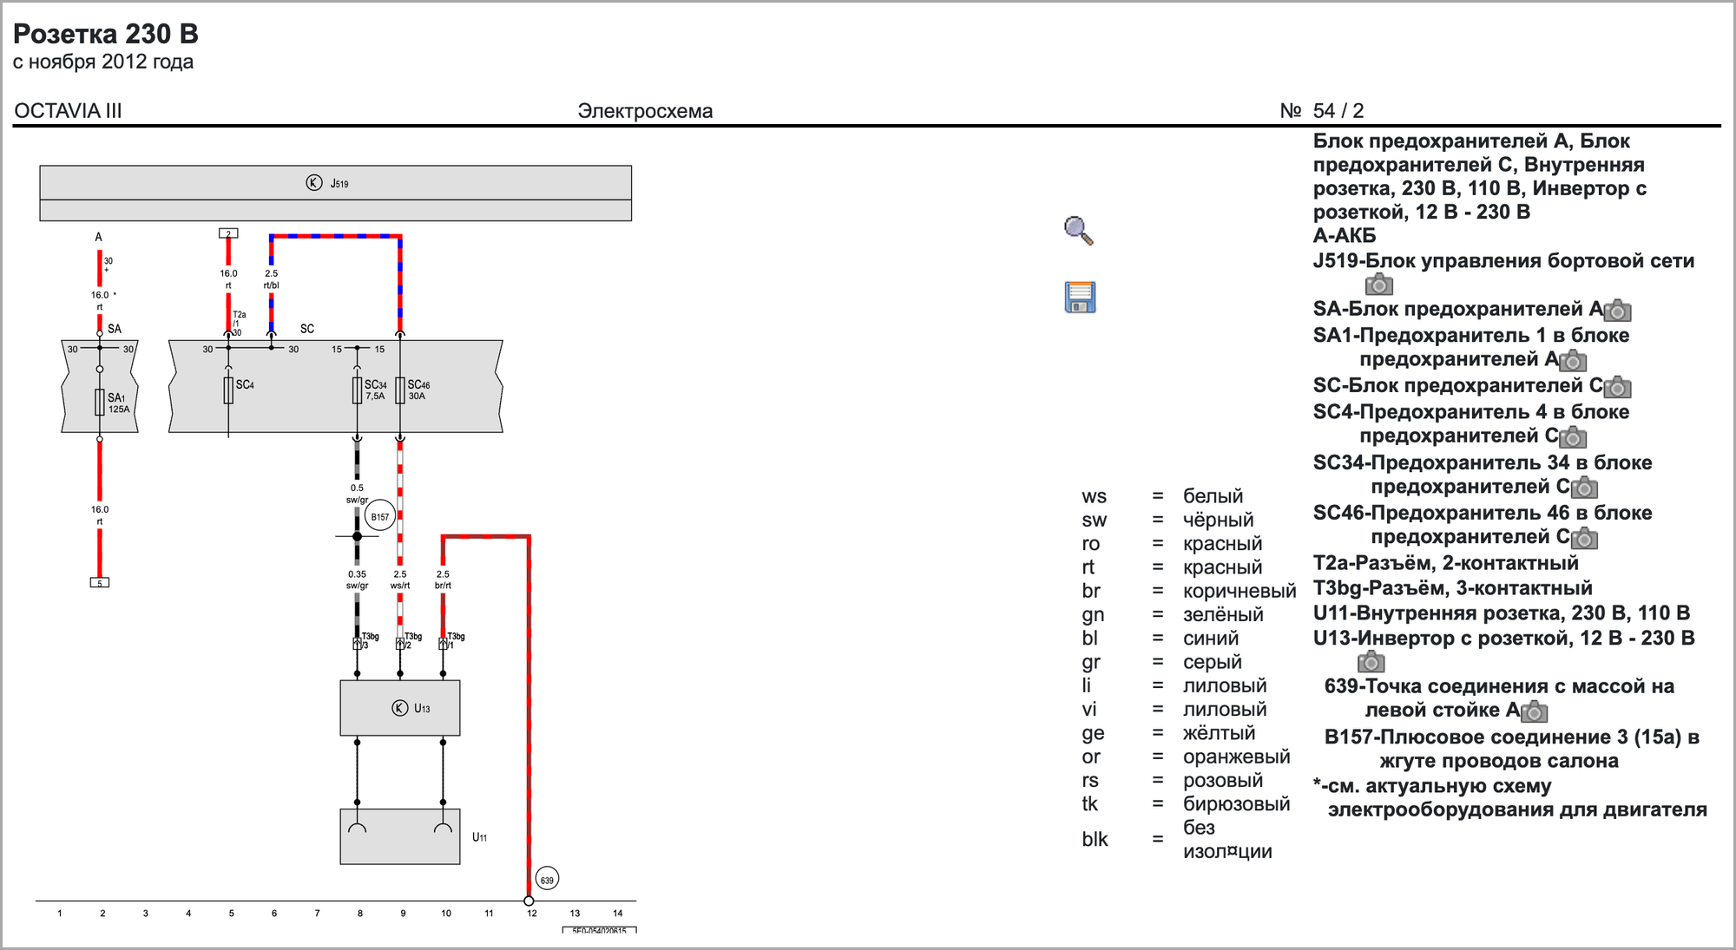This screenshot has height=950, width=1736.
Task: Open the camera photo for J519
Action: click(1378, 285)
